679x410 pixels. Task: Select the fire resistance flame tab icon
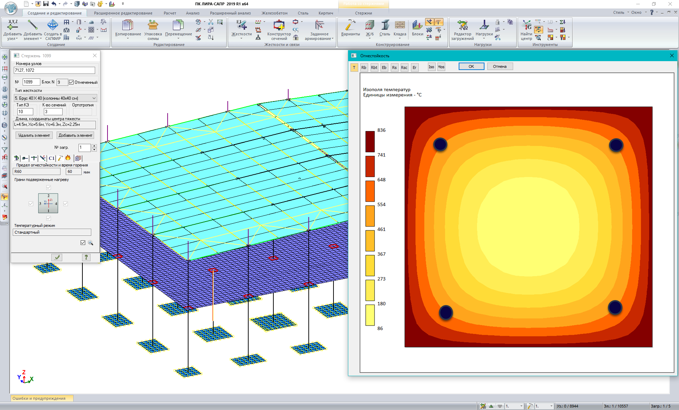(68, 158)
